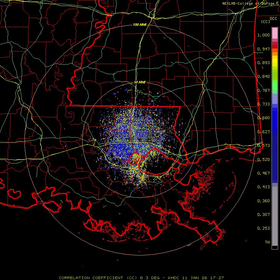Click the 1.000 value on the color scale

264,35
